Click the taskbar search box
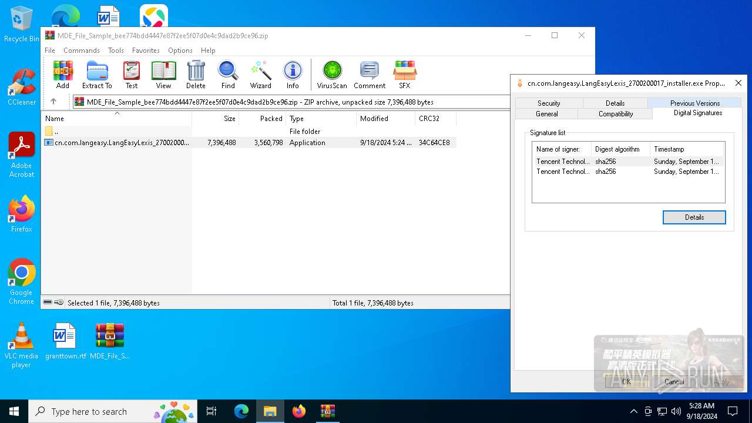 tap(113, 411)
